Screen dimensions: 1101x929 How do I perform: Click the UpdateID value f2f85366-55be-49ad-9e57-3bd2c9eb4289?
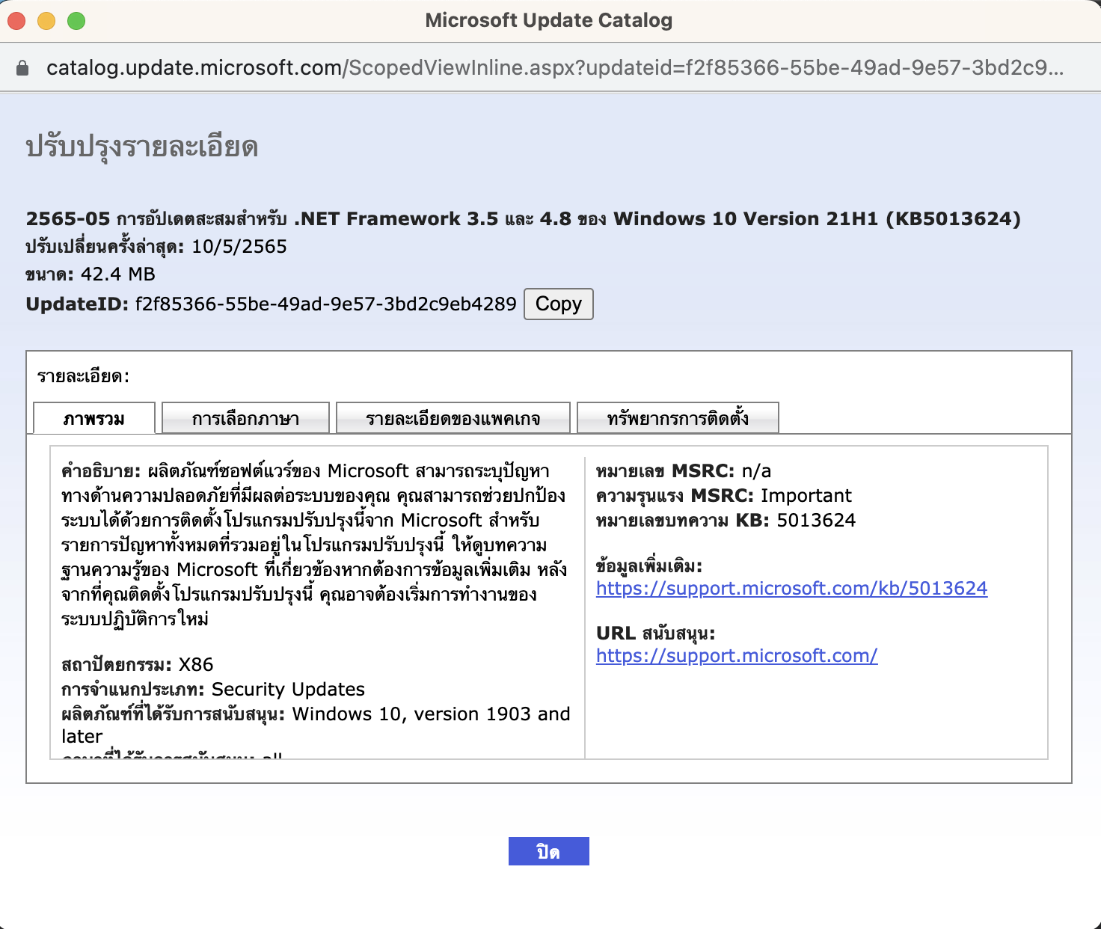(325, 304)
